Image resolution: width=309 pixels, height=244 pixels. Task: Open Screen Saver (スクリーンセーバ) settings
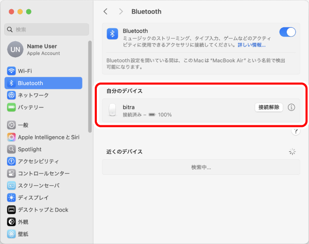click(x=39, y=185)
